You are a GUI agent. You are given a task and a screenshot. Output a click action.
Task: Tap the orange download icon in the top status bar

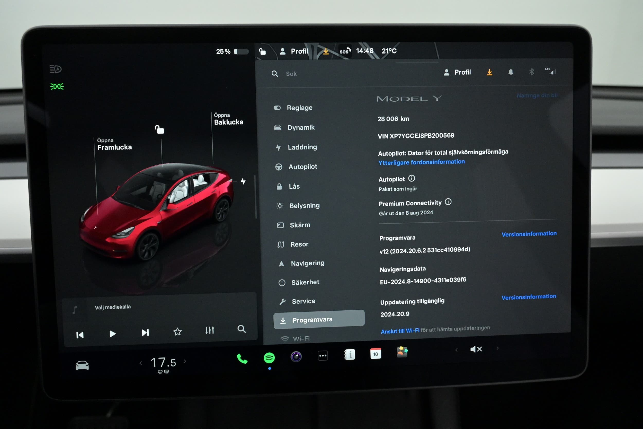click(x=326, y=51)
